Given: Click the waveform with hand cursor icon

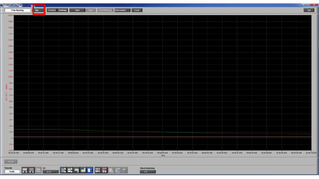Looking at the screenshot, I should click(x=104, y=170).
